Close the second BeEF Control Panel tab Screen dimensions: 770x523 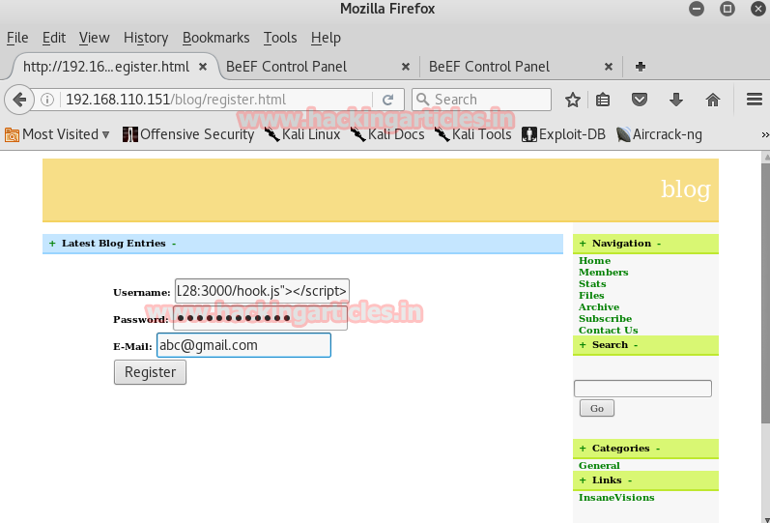[x=609, y=67]
